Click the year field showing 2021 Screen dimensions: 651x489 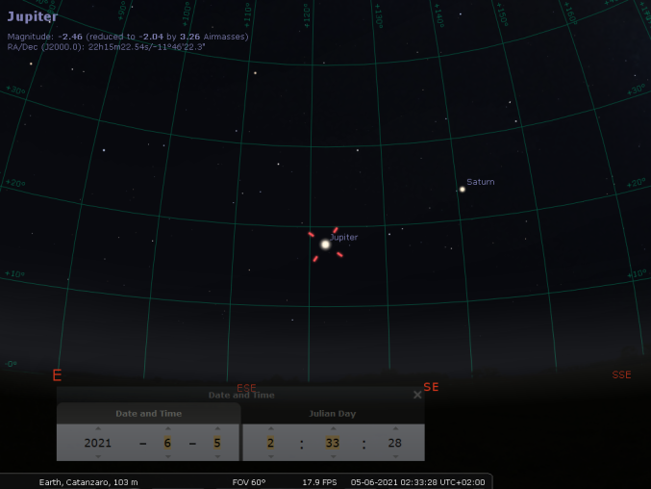coord(97,443)
